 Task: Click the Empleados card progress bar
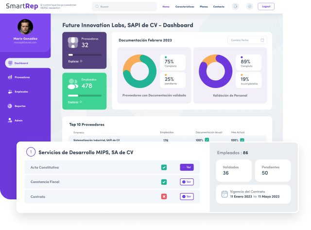pyautogui.click(x=84, y=96)
